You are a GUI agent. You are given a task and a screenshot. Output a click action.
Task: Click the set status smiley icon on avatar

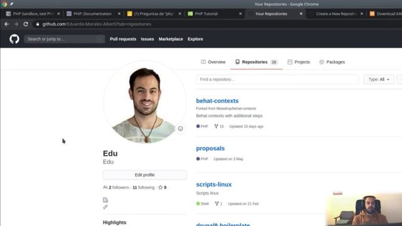[x=180, y=129]
